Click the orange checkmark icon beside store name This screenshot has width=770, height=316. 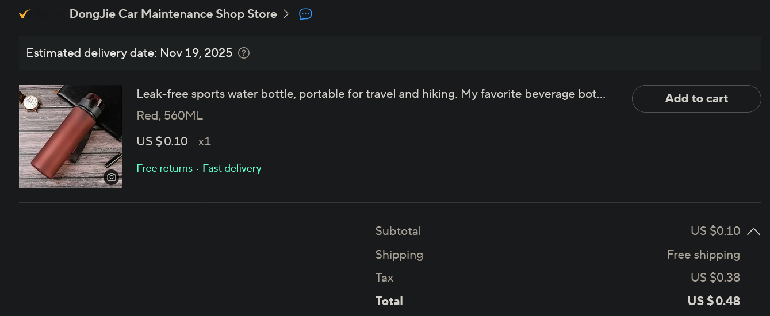24,14
